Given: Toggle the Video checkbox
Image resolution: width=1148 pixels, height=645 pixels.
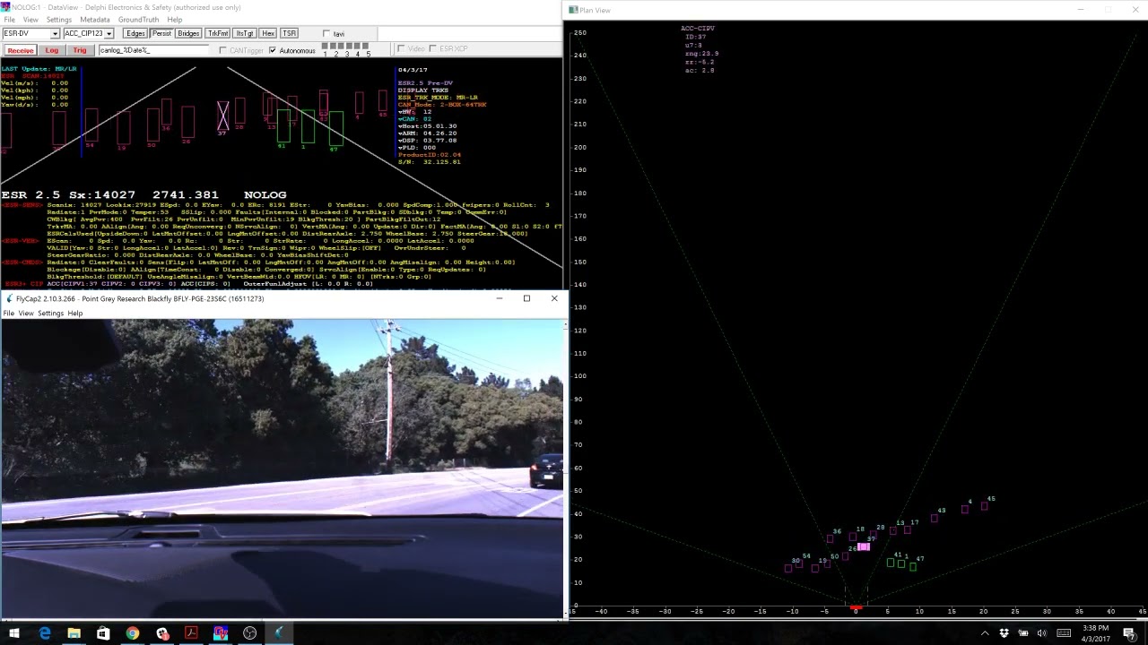Looking at the screenshot, I should click(400, 48).
